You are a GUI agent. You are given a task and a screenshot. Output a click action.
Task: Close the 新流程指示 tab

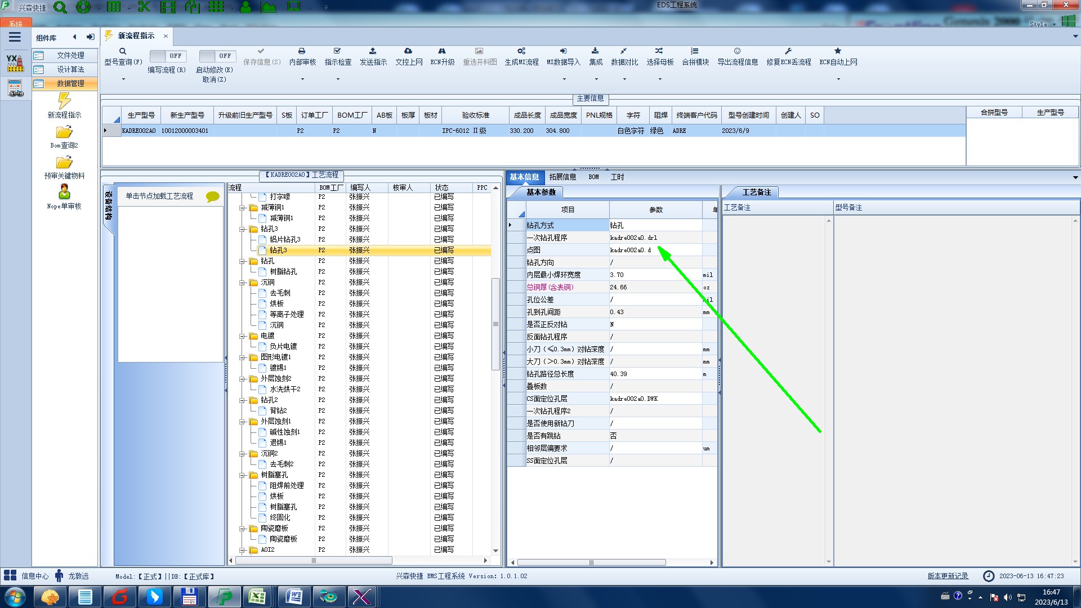[166, 36]
